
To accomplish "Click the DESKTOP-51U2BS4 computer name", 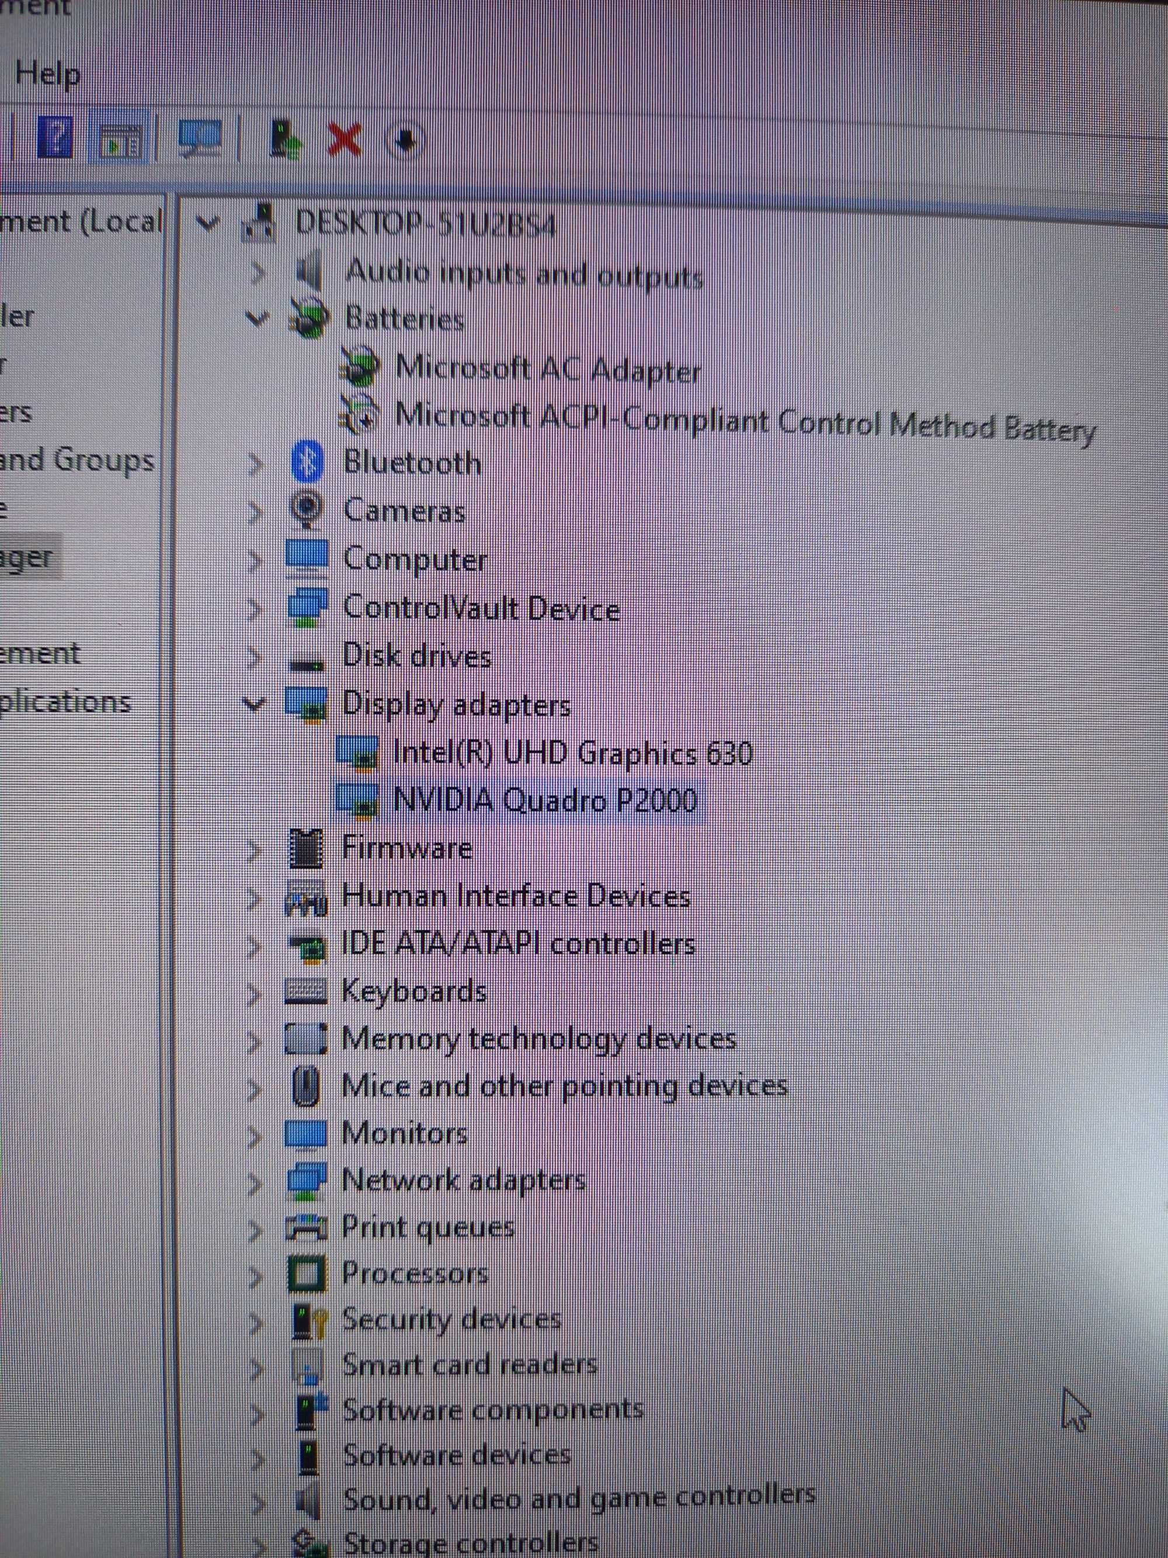I will click(x=425, y=224).
